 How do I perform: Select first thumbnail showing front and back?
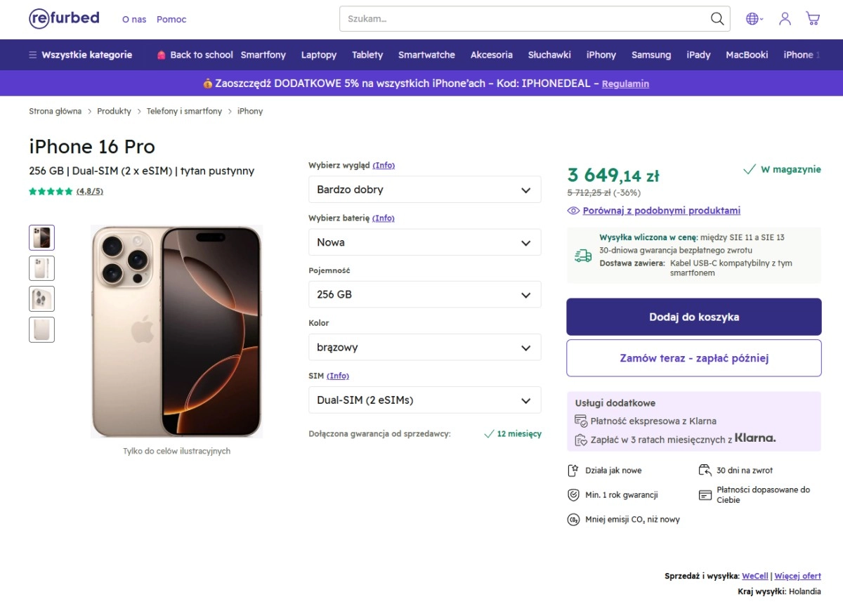(x=41, y=237)
